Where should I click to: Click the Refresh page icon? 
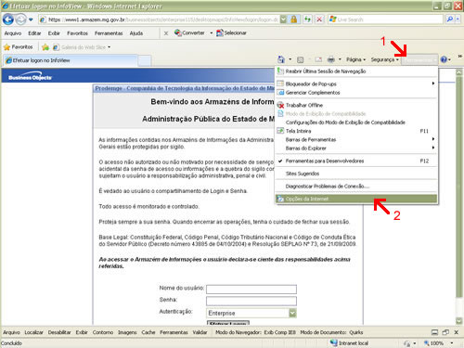pyautogui.click(x=307, y=19)
